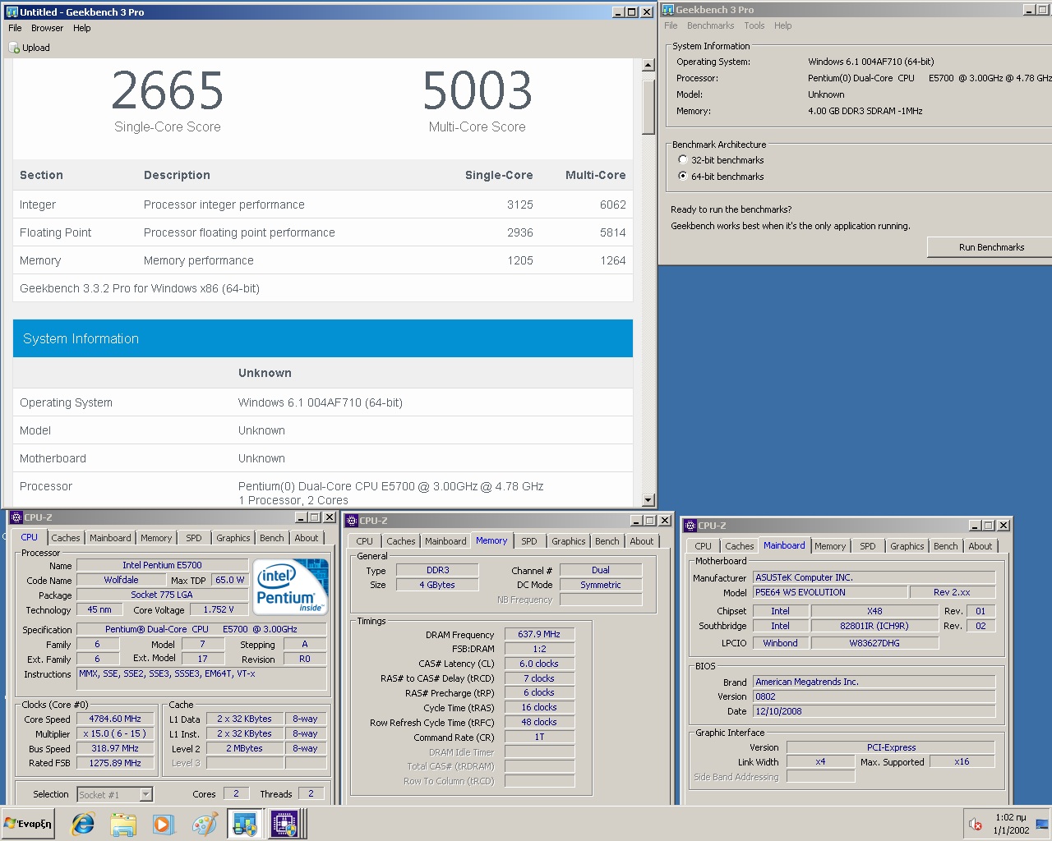The height and width of the screenshot is (841, 1052).
Task: Open Windows Explorer folder icon in taskbar
Action: coord(123,824)
